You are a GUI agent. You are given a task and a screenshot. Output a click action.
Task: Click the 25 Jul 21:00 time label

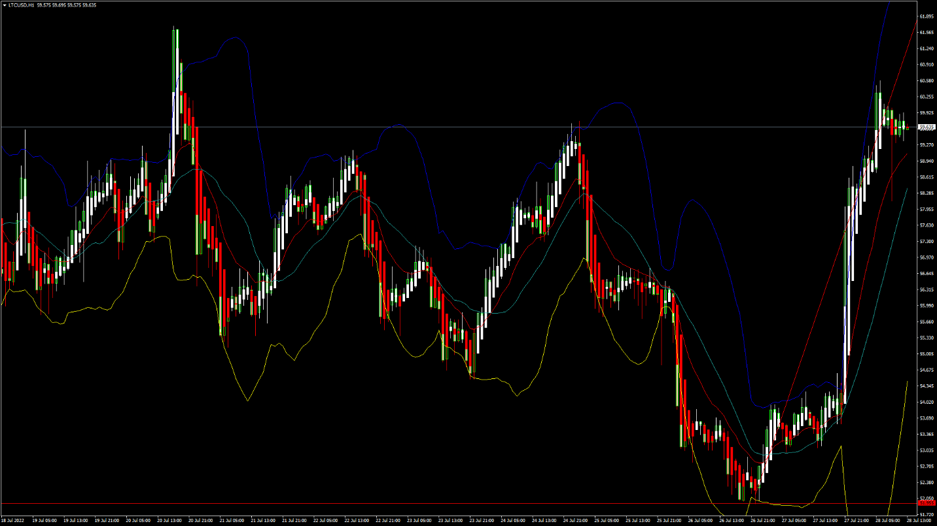[669, 521]
